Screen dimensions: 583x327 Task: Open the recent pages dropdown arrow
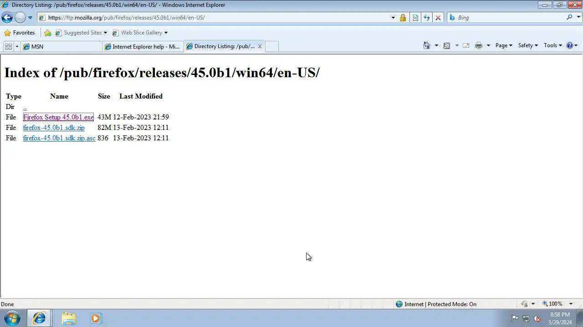coord(30,18)
